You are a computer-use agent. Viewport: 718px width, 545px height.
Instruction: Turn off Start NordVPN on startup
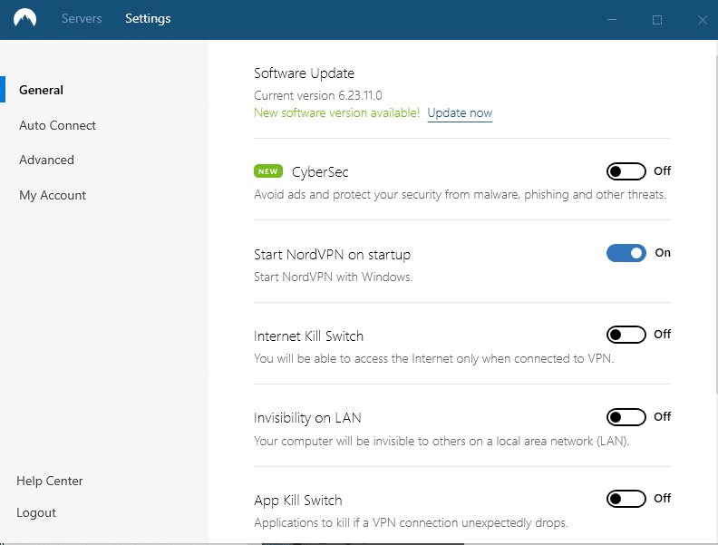click(x=626, y=253)
